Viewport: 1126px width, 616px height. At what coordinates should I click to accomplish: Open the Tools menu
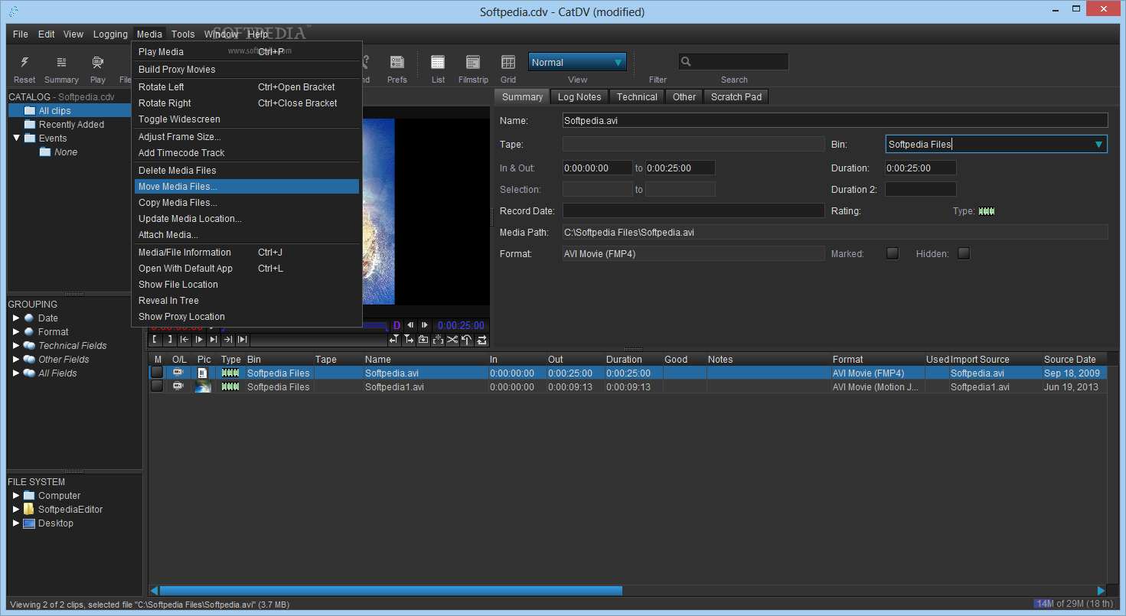click(x=183, y=34)
